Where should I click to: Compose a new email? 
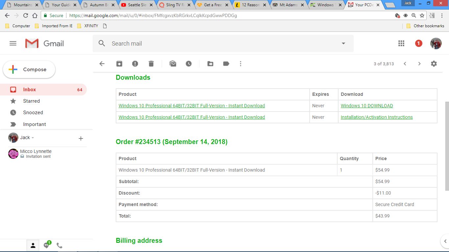click(x=29, y=70)
